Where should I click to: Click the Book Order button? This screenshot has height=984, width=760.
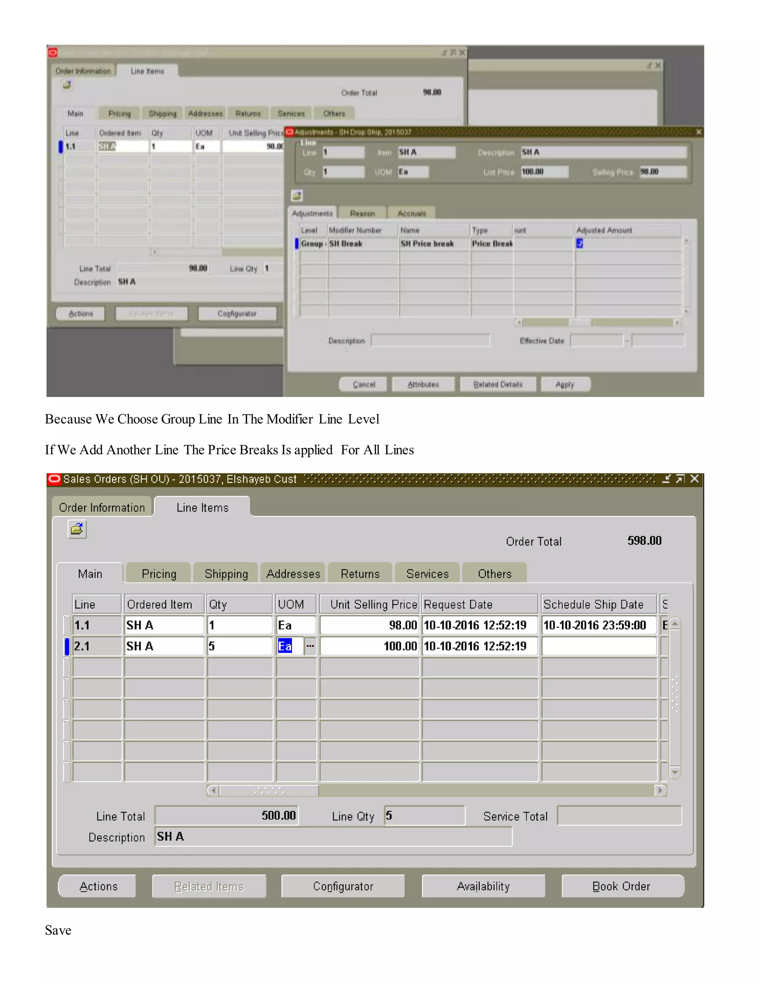[x=623, y=886]
